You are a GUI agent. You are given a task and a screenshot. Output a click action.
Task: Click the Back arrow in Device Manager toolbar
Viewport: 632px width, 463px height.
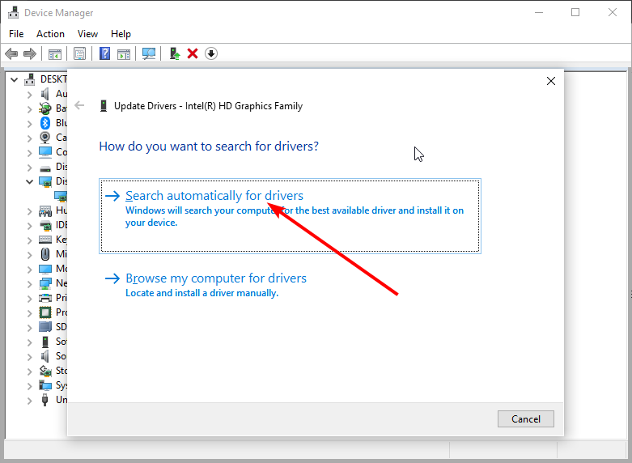coord(11,53)
